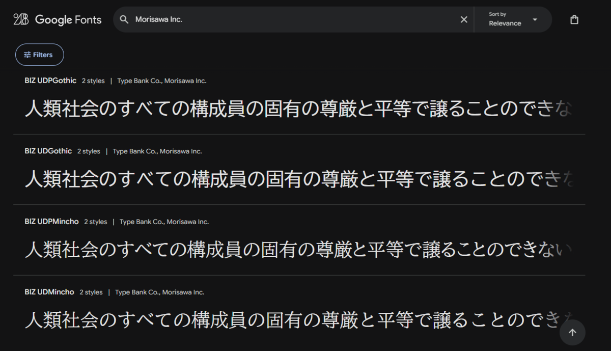
Task: Open the Filters panel button
Action: (39, 55)
